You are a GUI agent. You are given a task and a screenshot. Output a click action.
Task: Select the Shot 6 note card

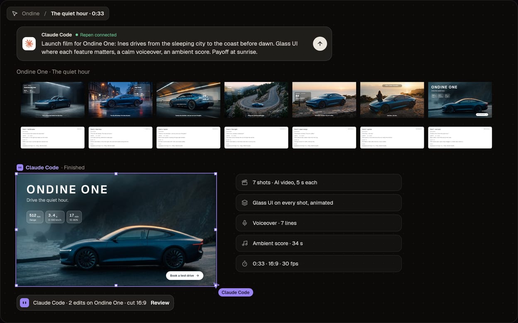(392, 137)
